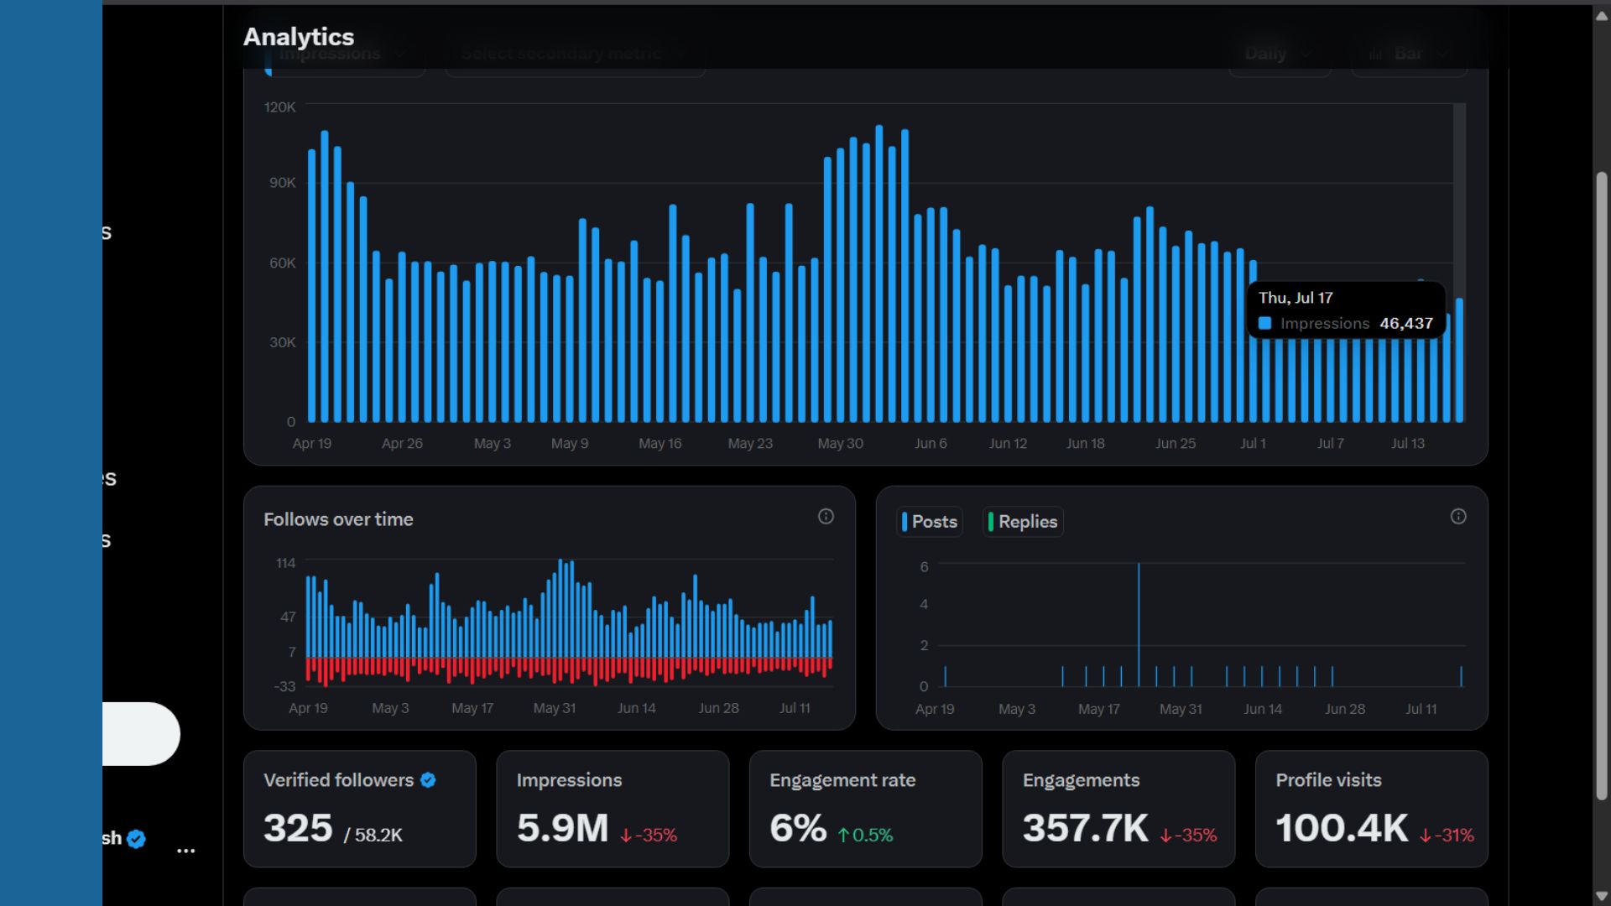The height and width of the screenshot is (906, 1611).
Task: Open the Select secondary metric dropdown
Action: tap(574, 54)
